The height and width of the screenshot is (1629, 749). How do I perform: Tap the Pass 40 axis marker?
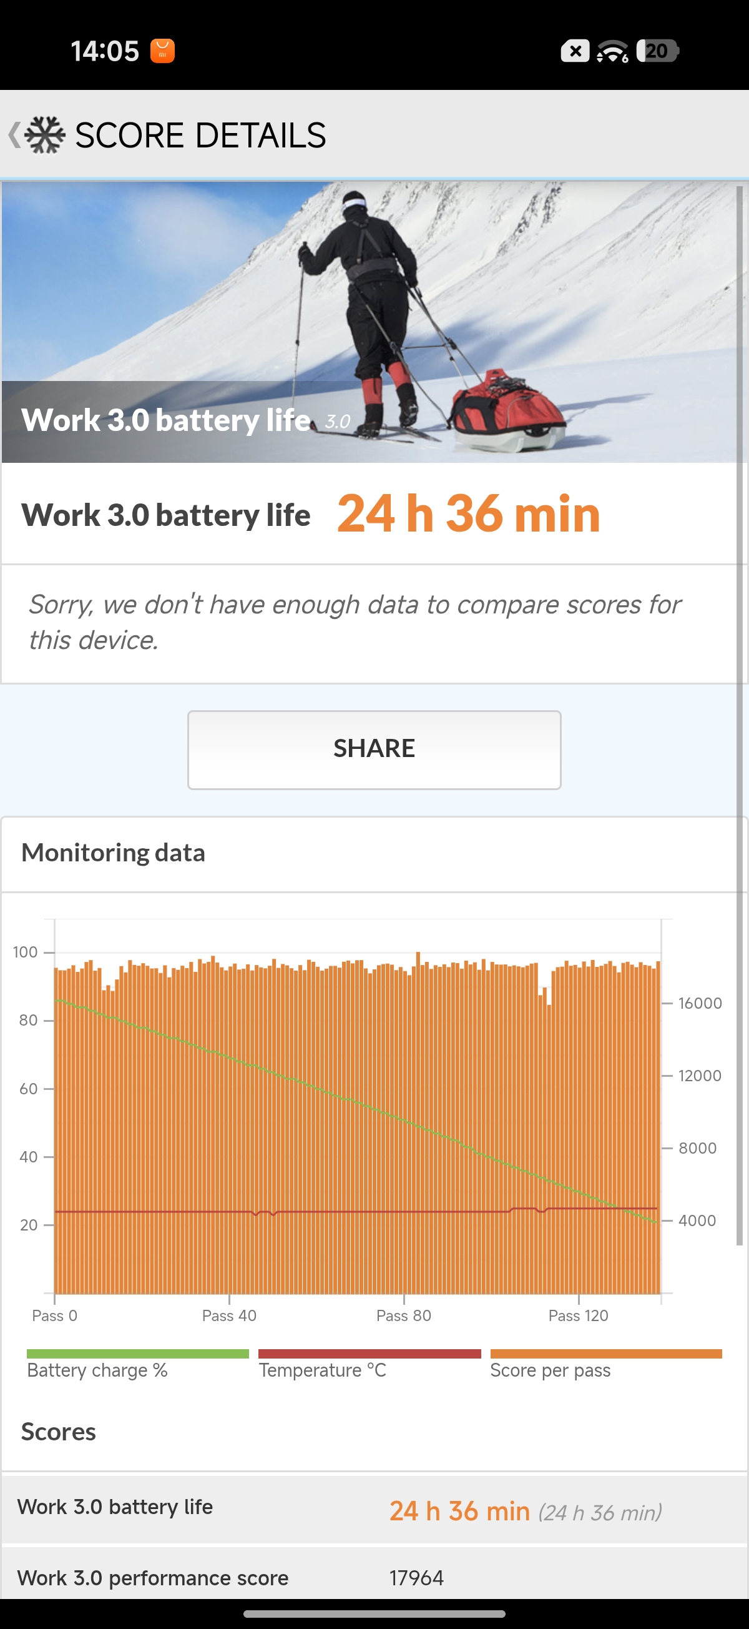pyautogui.click(x=229, y=1315)
